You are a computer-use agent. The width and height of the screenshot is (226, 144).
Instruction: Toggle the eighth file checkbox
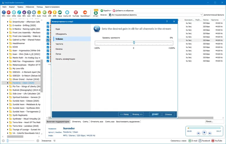(48, 47)
